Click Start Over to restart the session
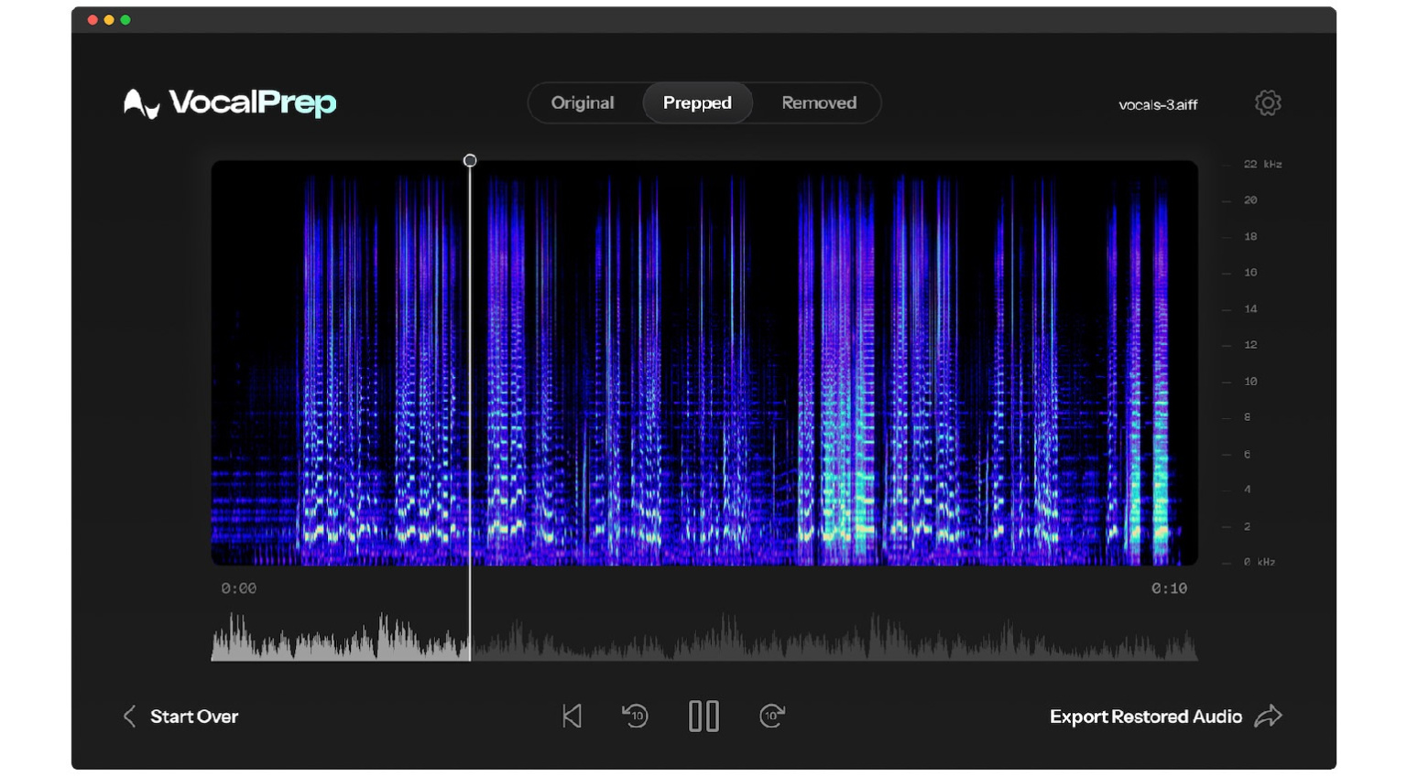Image resolution: width=1407 pixels, height=776 pixels. coord(192,717)
